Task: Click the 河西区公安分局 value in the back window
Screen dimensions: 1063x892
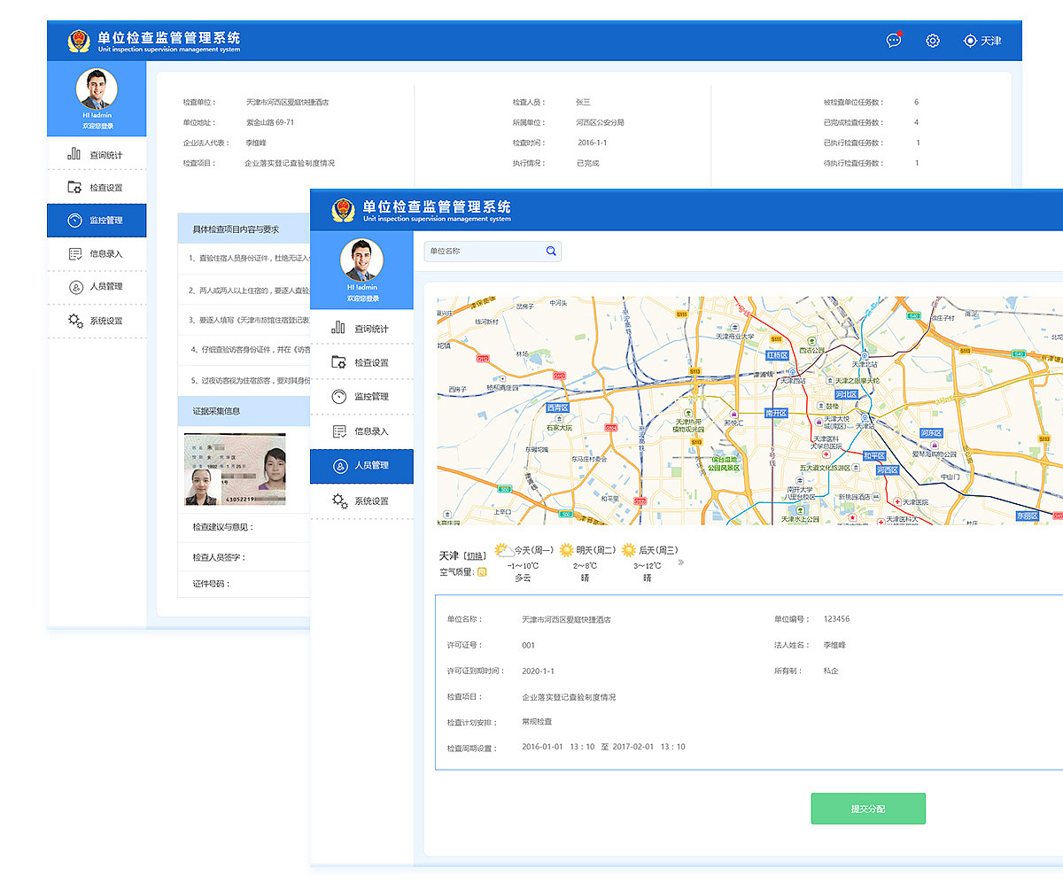Action: 600,122
